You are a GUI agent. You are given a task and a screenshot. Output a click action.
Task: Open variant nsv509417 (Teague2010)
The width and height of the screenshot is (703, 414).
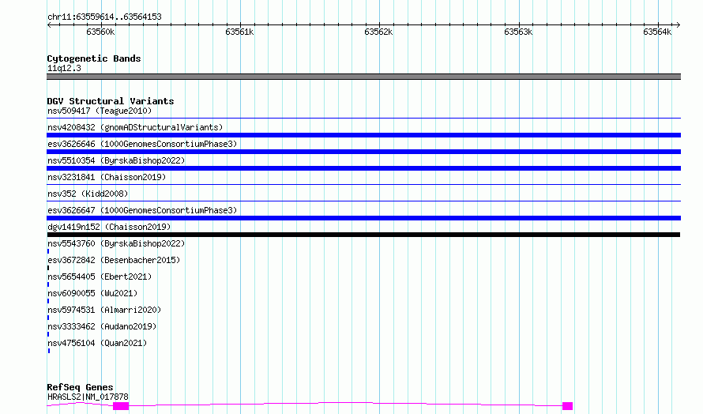point(100,111)
